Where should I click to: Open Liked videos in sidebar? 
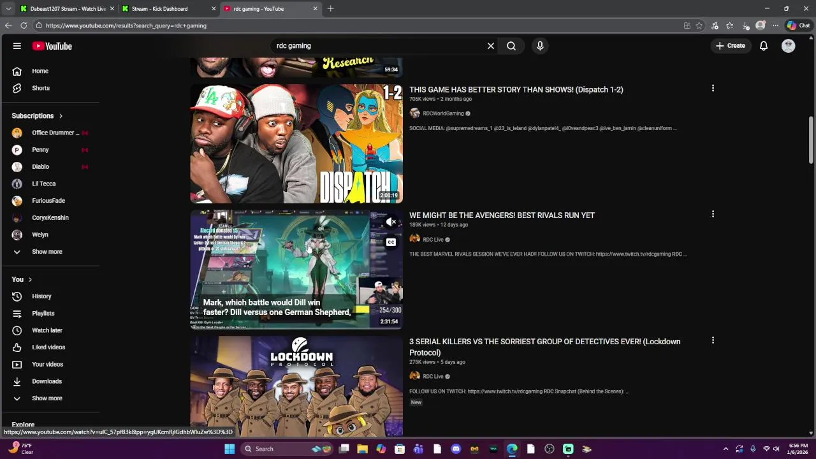pos(49,347)
